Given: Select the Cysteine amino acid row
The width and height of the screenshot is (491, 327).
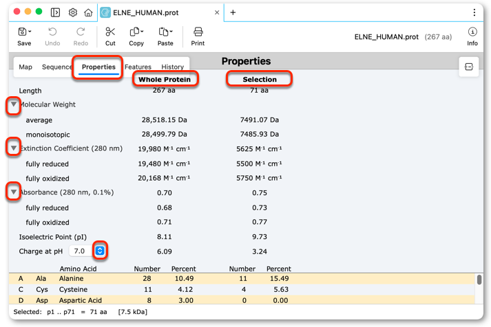Looking at the screenshot, I should tap(242, 289).
